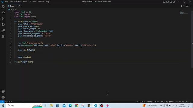The height and width of the screenshot is (108, 193).
Task: Change the UTF-8 encoding
Action: (x=157, y=102)
